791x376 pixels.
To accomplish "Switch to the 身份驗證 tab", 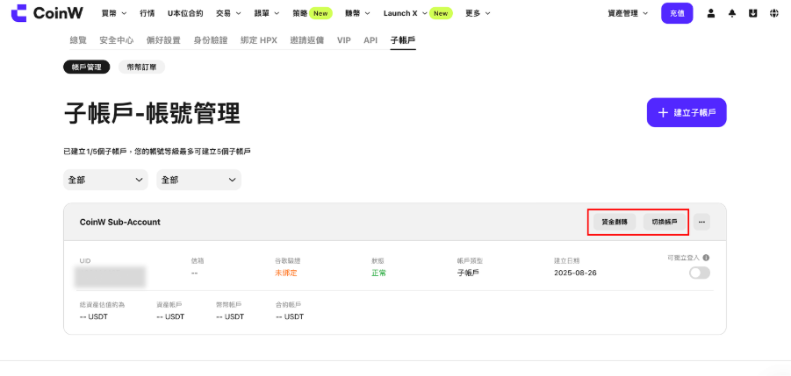I will pos(211,40).
